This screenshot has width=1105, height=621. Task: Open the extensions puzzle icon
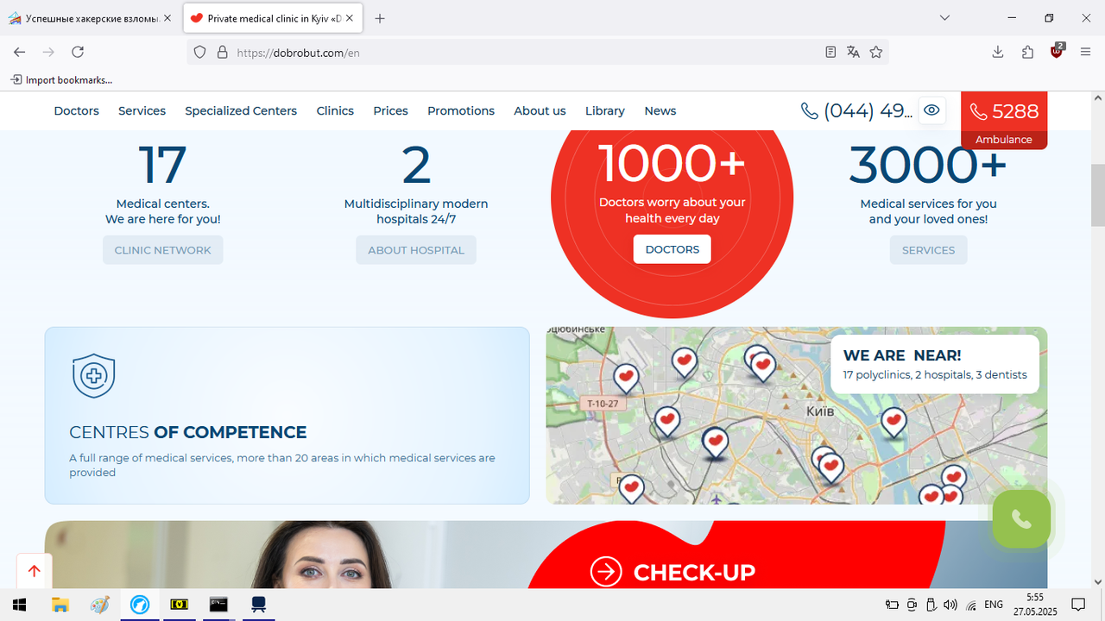click(1027, 52)
